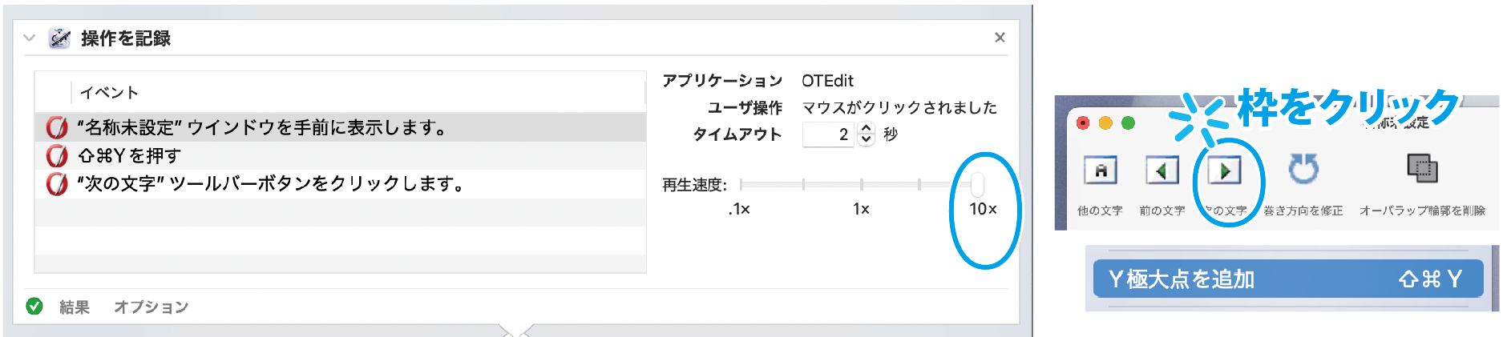The image size is (1507, 337).
Task: Click the オーバラップ輪郭を削除 icon
Action: click(x=1422, y=169)
